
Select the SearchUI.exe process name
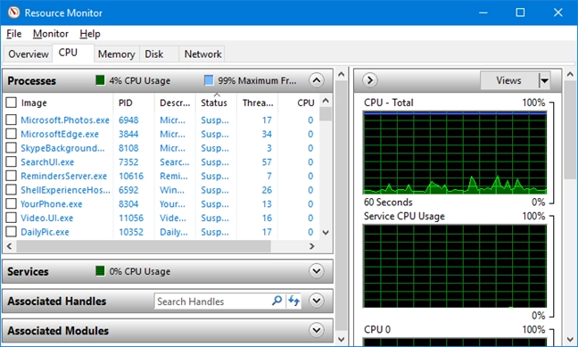pyautogui.click(x=47, y=161)
